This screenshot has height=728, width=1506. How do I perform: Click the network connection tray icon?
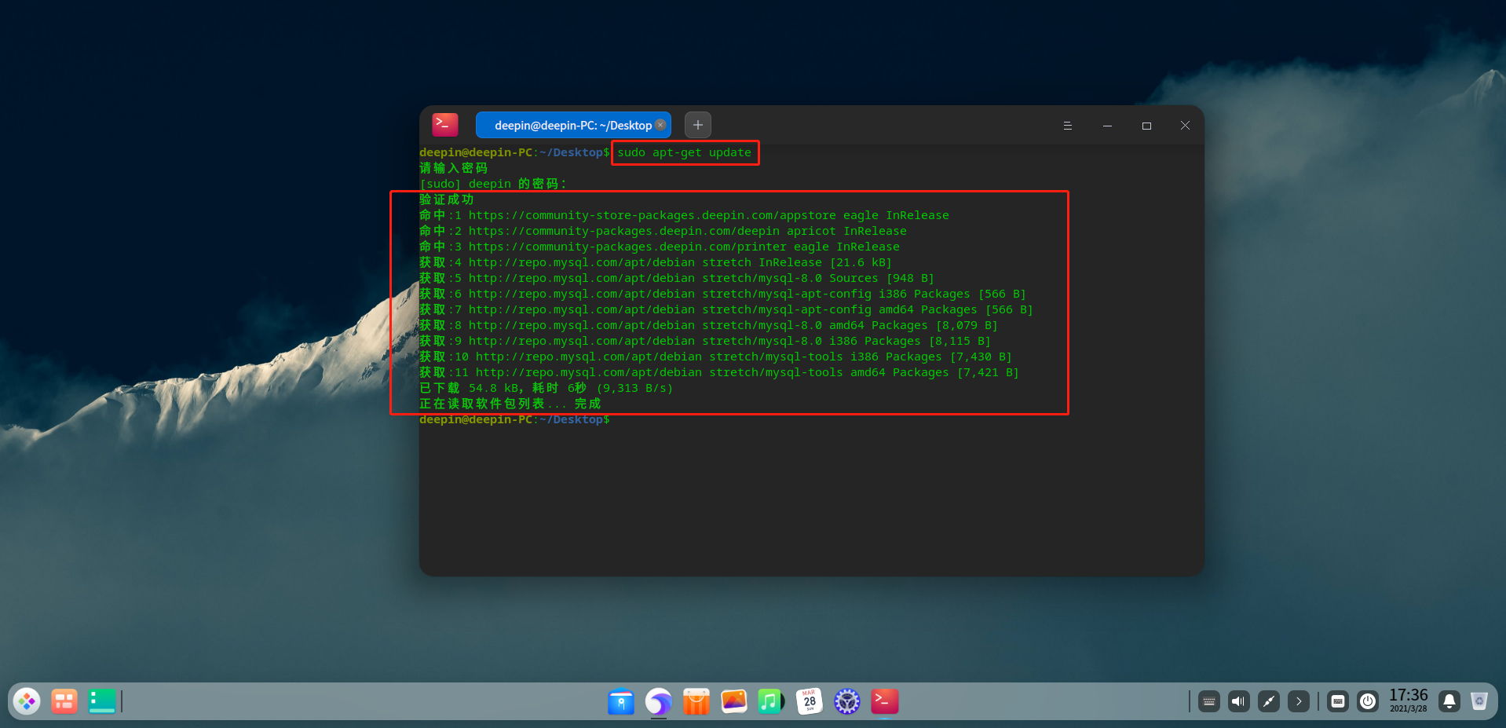point(1269,701)
